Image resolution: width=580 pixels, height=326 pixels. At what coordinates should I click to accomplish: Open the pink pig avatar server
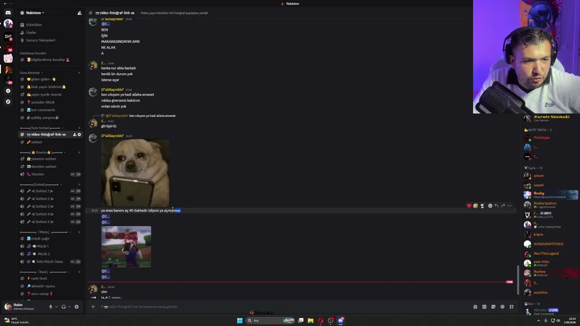[x=8, y=58]
